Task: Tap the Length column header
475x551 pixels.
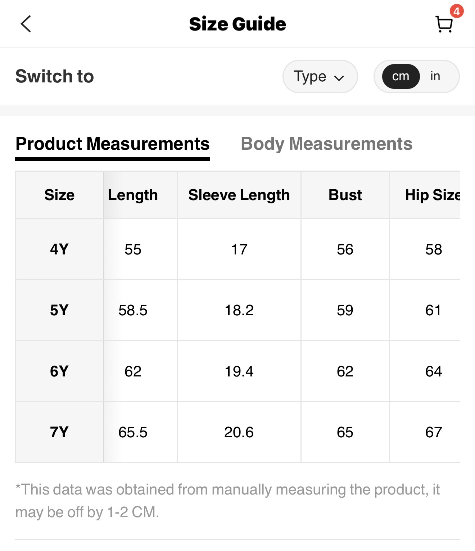Action: point(133,195)
